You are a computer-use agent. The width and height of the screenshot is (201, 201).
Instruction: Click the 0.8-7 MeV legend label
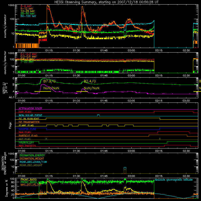click(x=28, y=59)
